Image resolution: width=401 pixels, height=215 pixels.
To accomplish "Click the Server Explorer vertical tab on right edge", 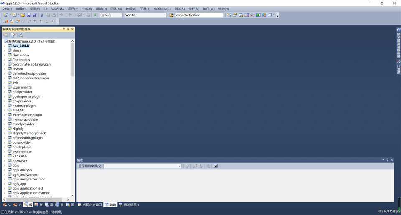I will pyautogui.click(x=398, y=43).
